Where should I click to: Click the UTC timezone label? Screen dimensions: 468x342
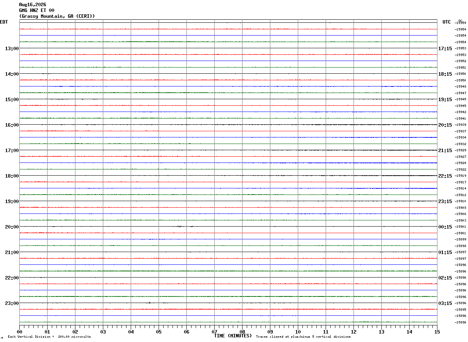pyautogui.click(x=447, y=22)
